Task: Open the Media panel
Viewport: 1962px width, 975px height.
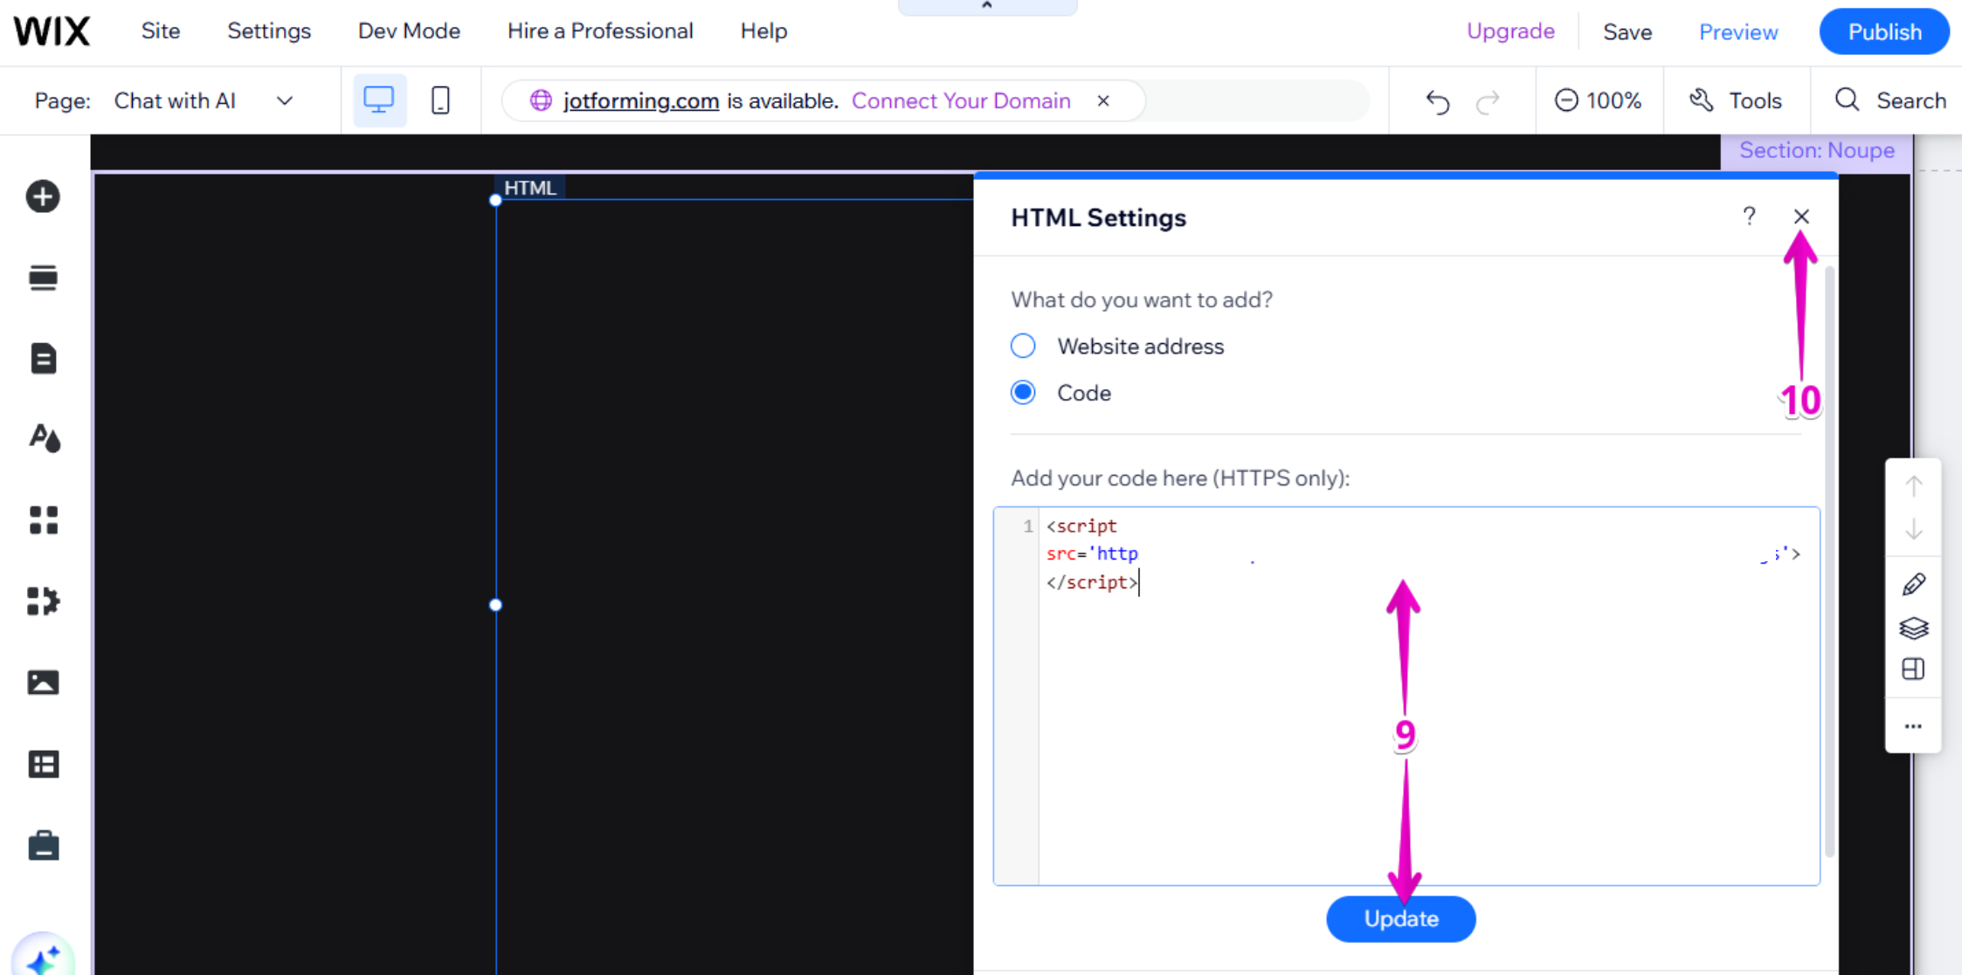Action: pyautogui.click(x=42, y=682)
